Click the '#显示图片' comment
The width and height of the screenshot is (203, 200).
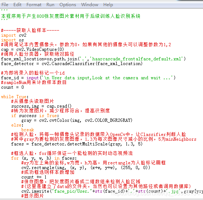33,196
